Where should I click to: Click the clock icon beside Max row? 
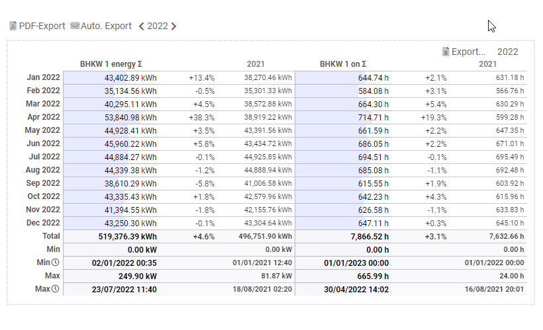click(56, 289)
